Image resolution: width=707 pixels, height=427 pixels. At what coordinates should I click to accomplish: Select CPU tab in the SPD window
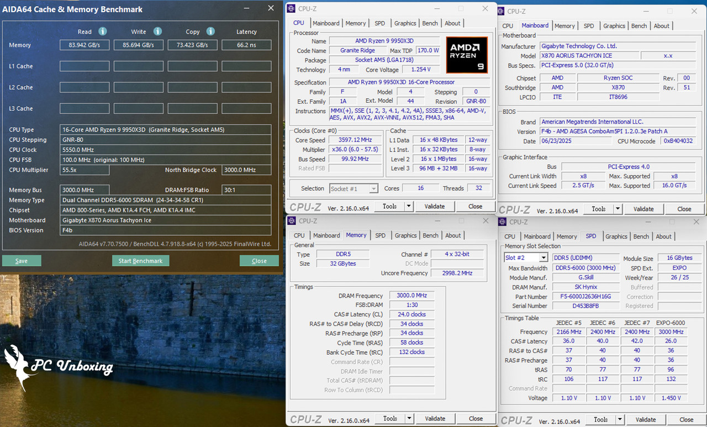click(x=510, y=236)
